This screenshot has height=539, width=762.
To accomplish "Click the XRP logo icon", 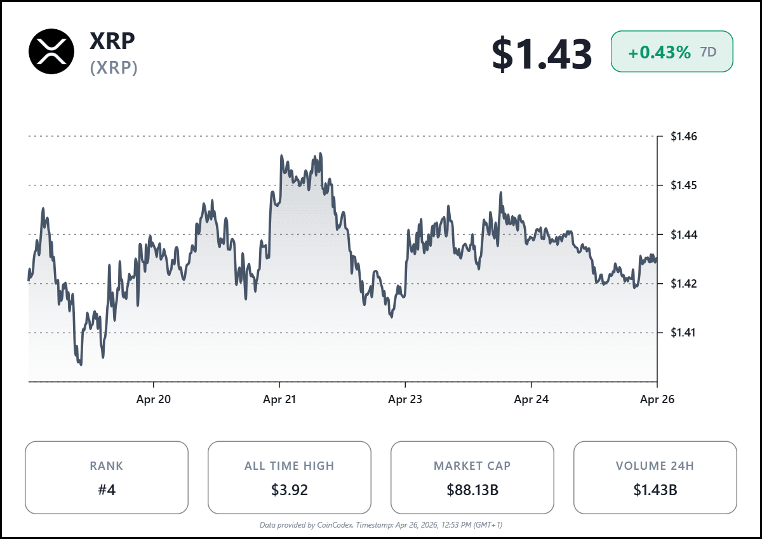I will click(x=51, y=51).
